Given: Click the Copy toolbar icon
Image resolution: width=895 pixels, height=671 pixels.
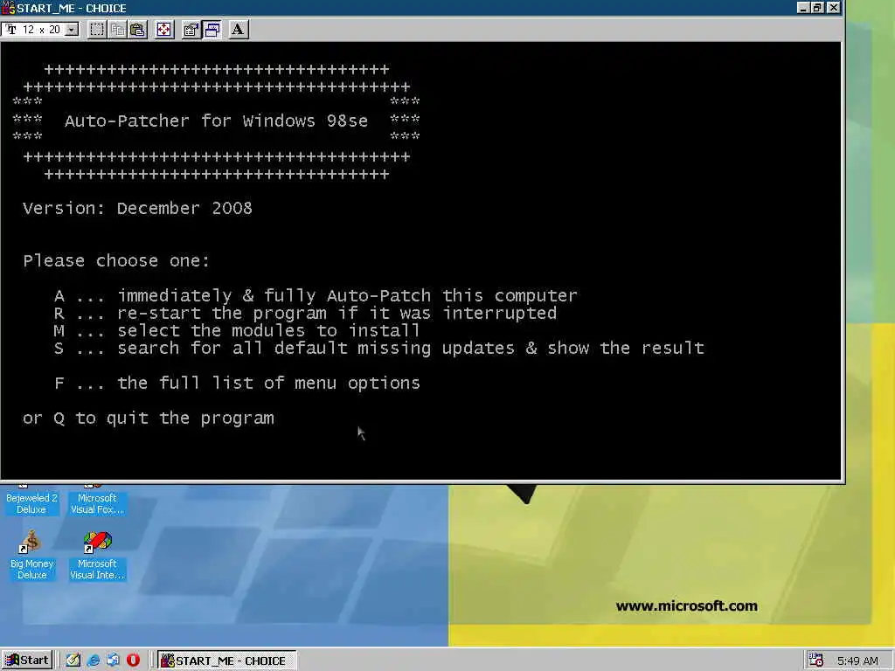Looking at the screenshot, I should (x=118, y=30).
